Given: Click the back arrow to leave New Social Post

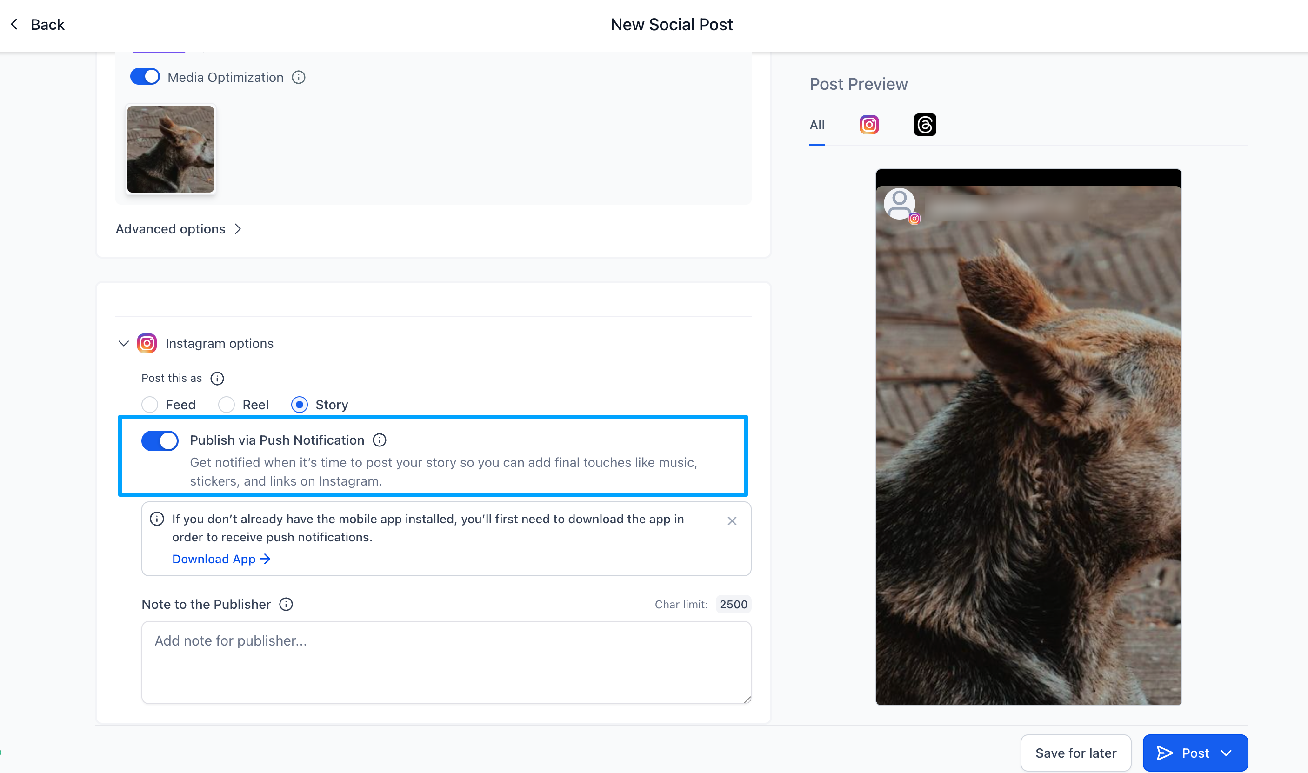Looking at the screenshot, I should pos(14,24).
